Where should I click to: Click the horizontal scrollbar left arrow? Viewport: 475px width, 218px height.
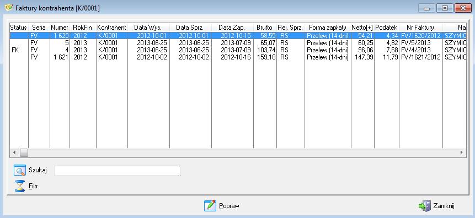14,152
